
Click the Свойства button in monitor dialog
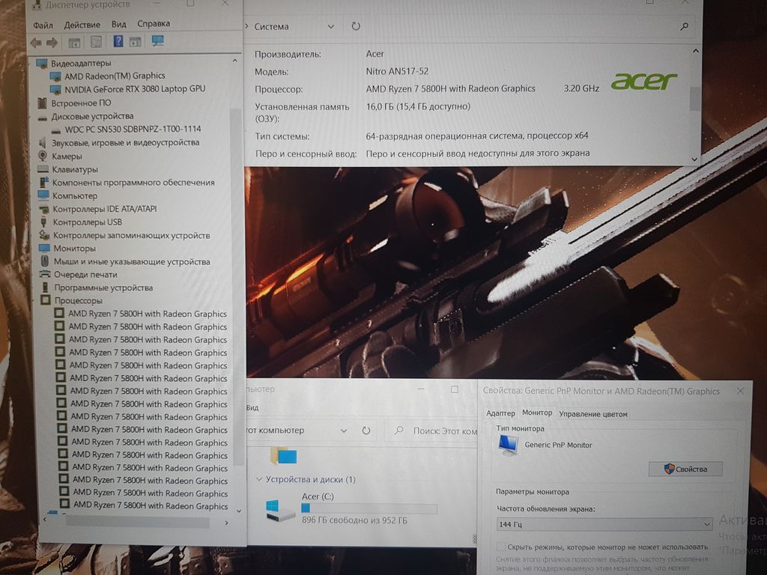[685, 469]
